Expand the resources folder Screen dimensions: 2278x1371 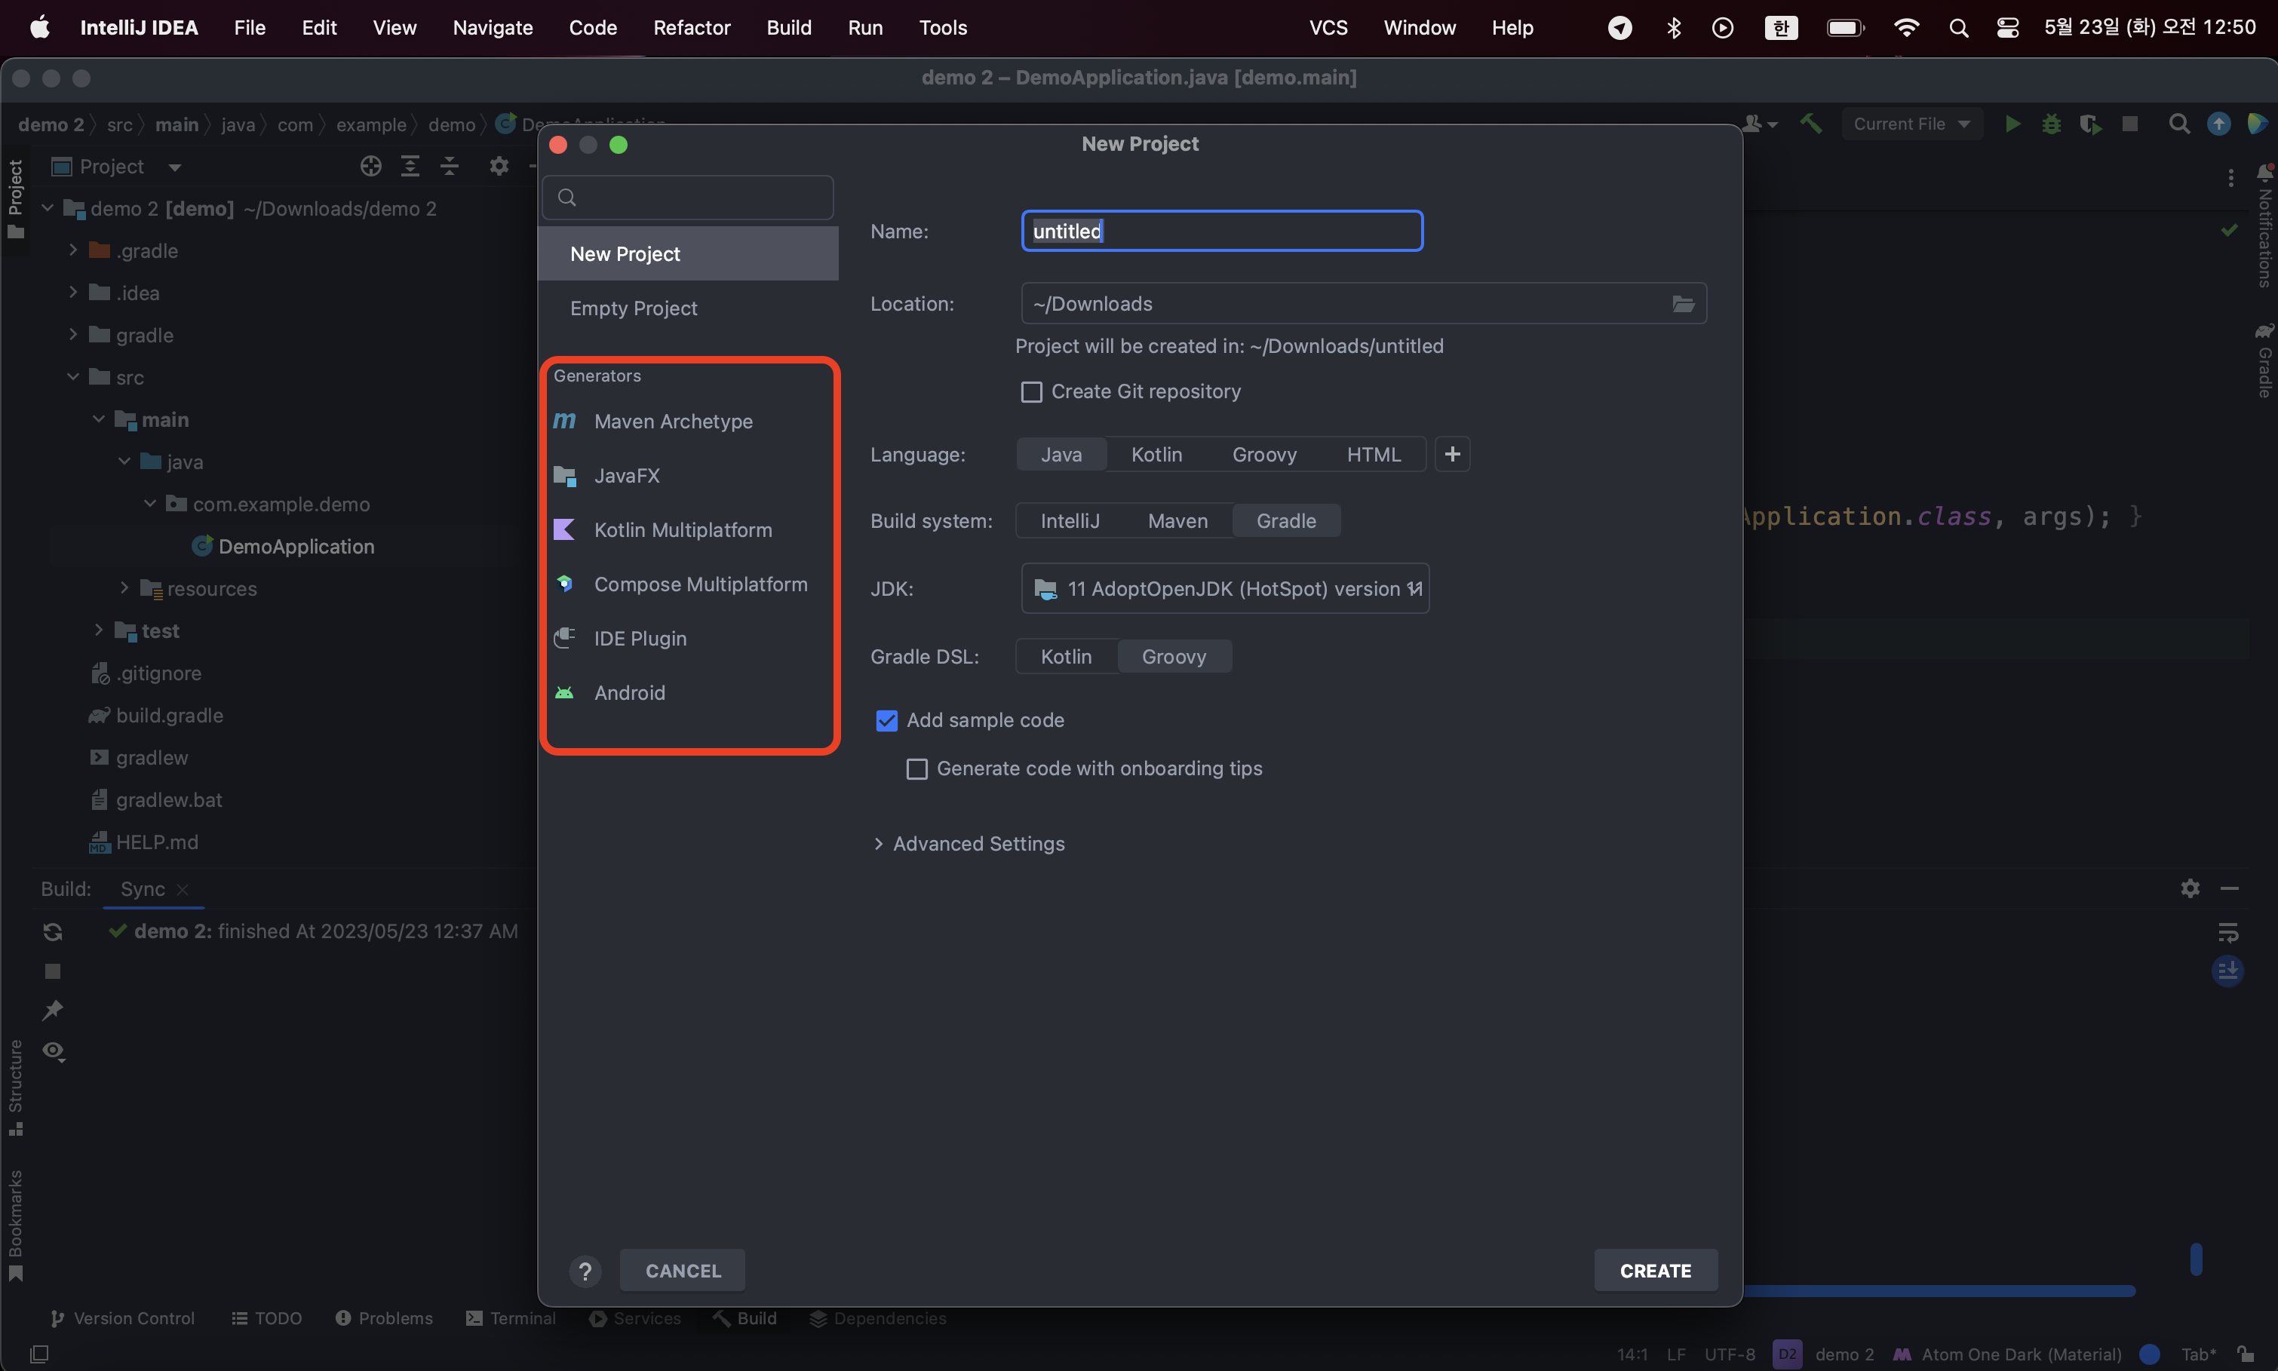(x=124, y=588)
